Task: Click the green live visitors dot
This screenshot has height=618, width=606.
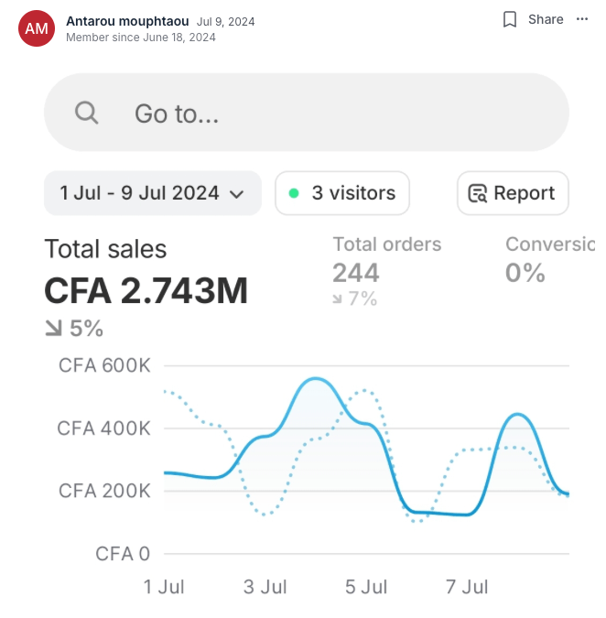Action: 294,193
